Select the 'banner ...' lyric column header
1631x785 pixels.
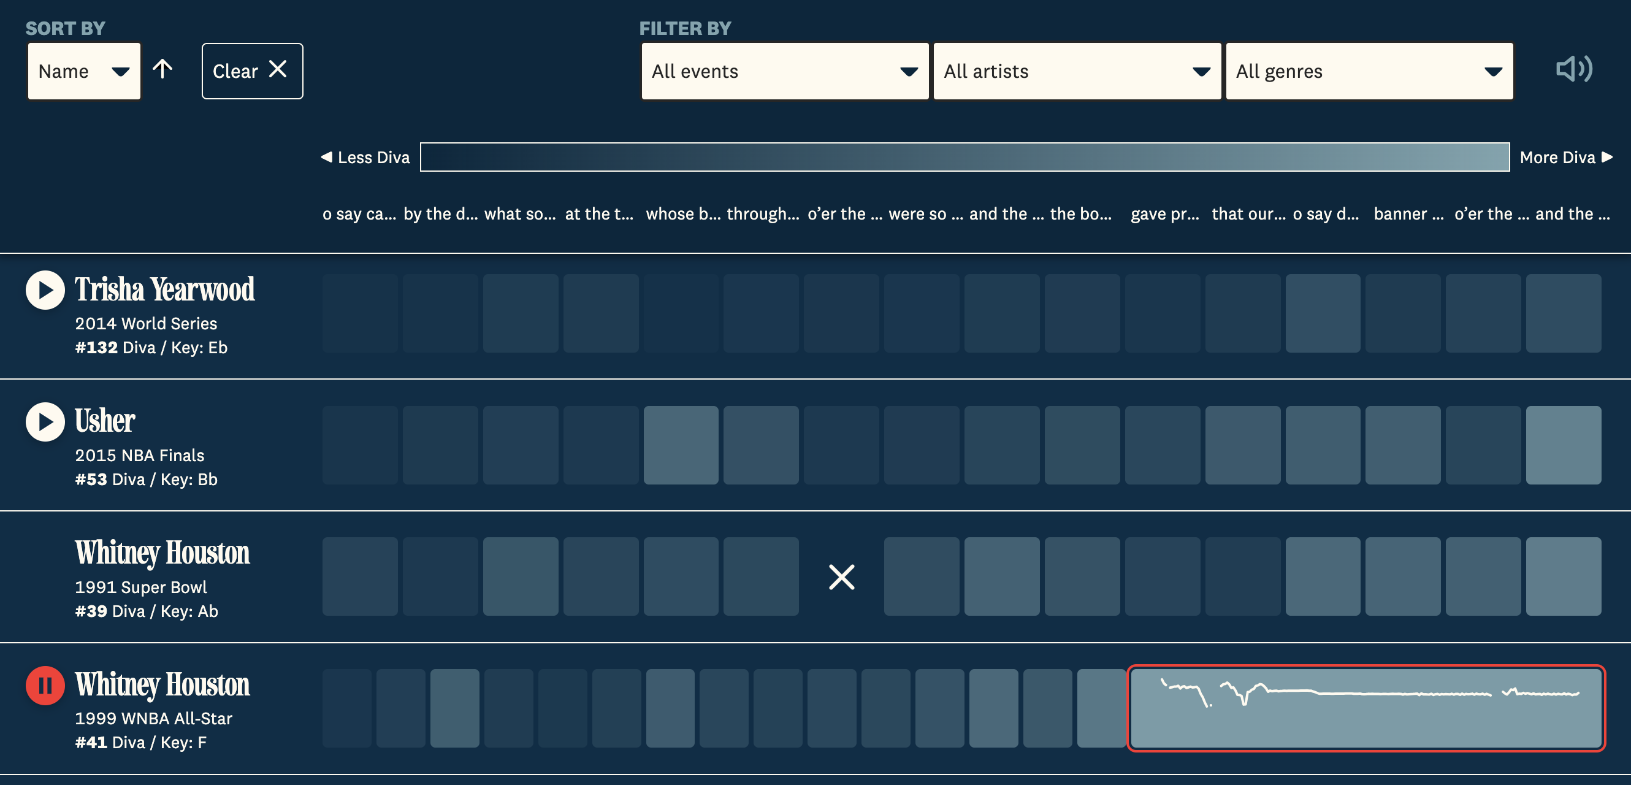1408,214
